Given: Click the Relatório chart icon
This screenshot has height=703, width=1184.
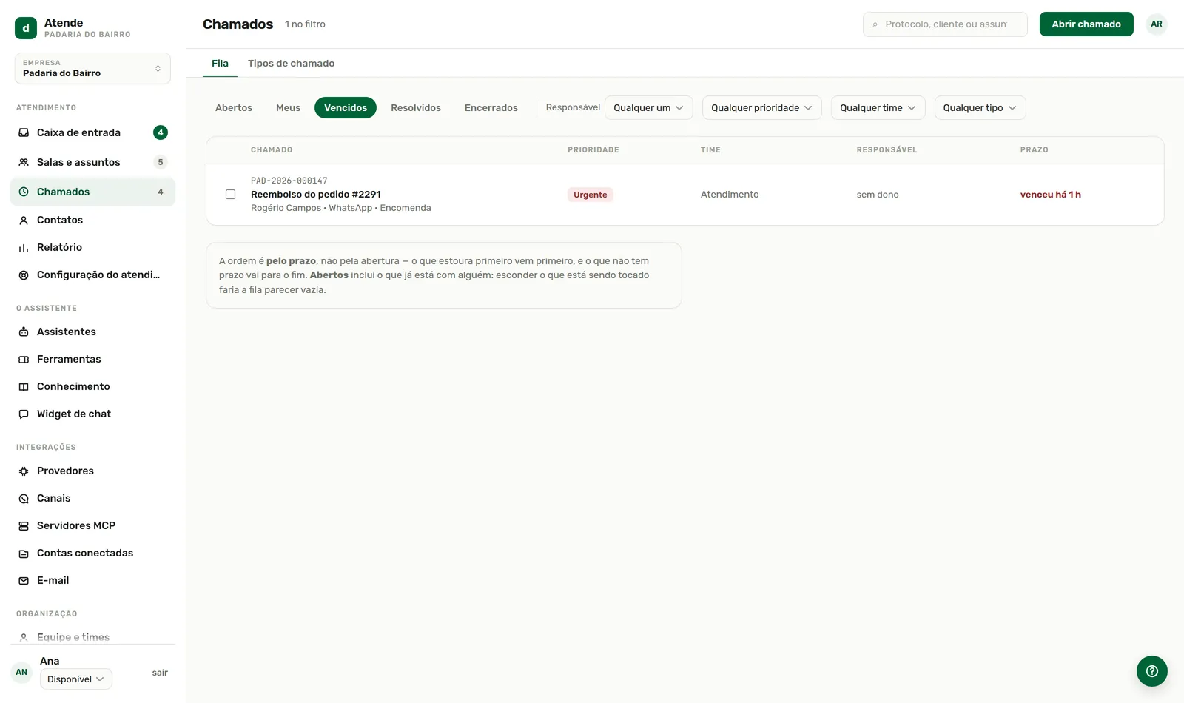Looking at the screenshot, I should pyautogui.click(x=24, y=247).
